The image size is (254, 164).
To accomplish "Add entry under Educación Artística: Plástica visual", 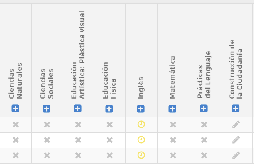I will tap(78, 109).
